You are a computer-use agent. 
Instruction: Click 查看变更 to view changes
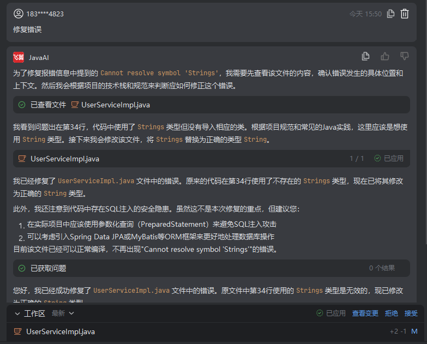pos(365,313)
